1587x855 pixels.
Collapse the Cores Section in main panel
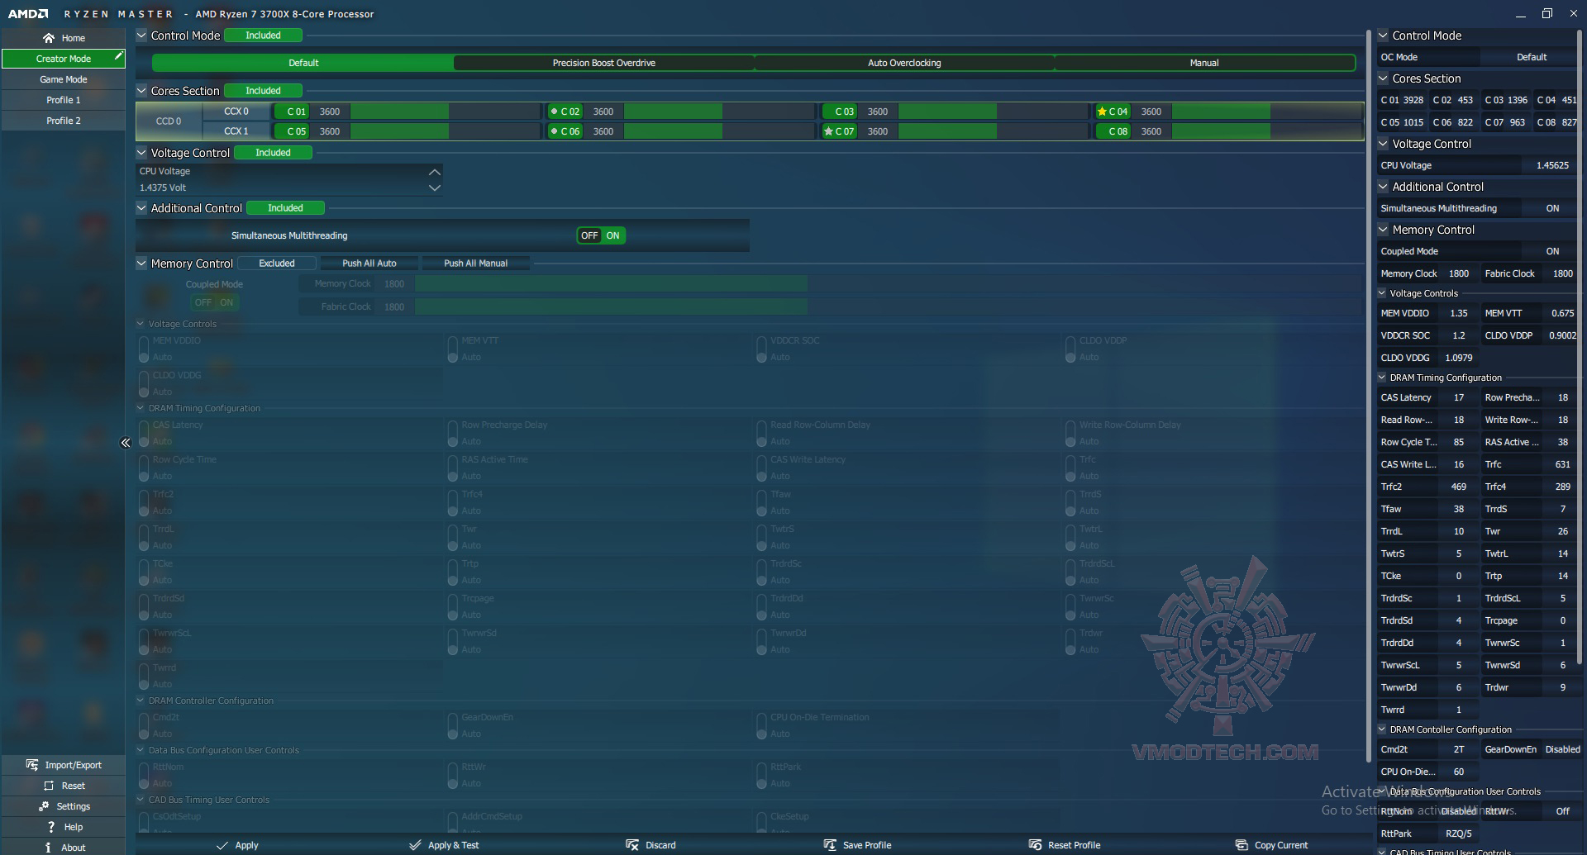click(x=141, y=91)
